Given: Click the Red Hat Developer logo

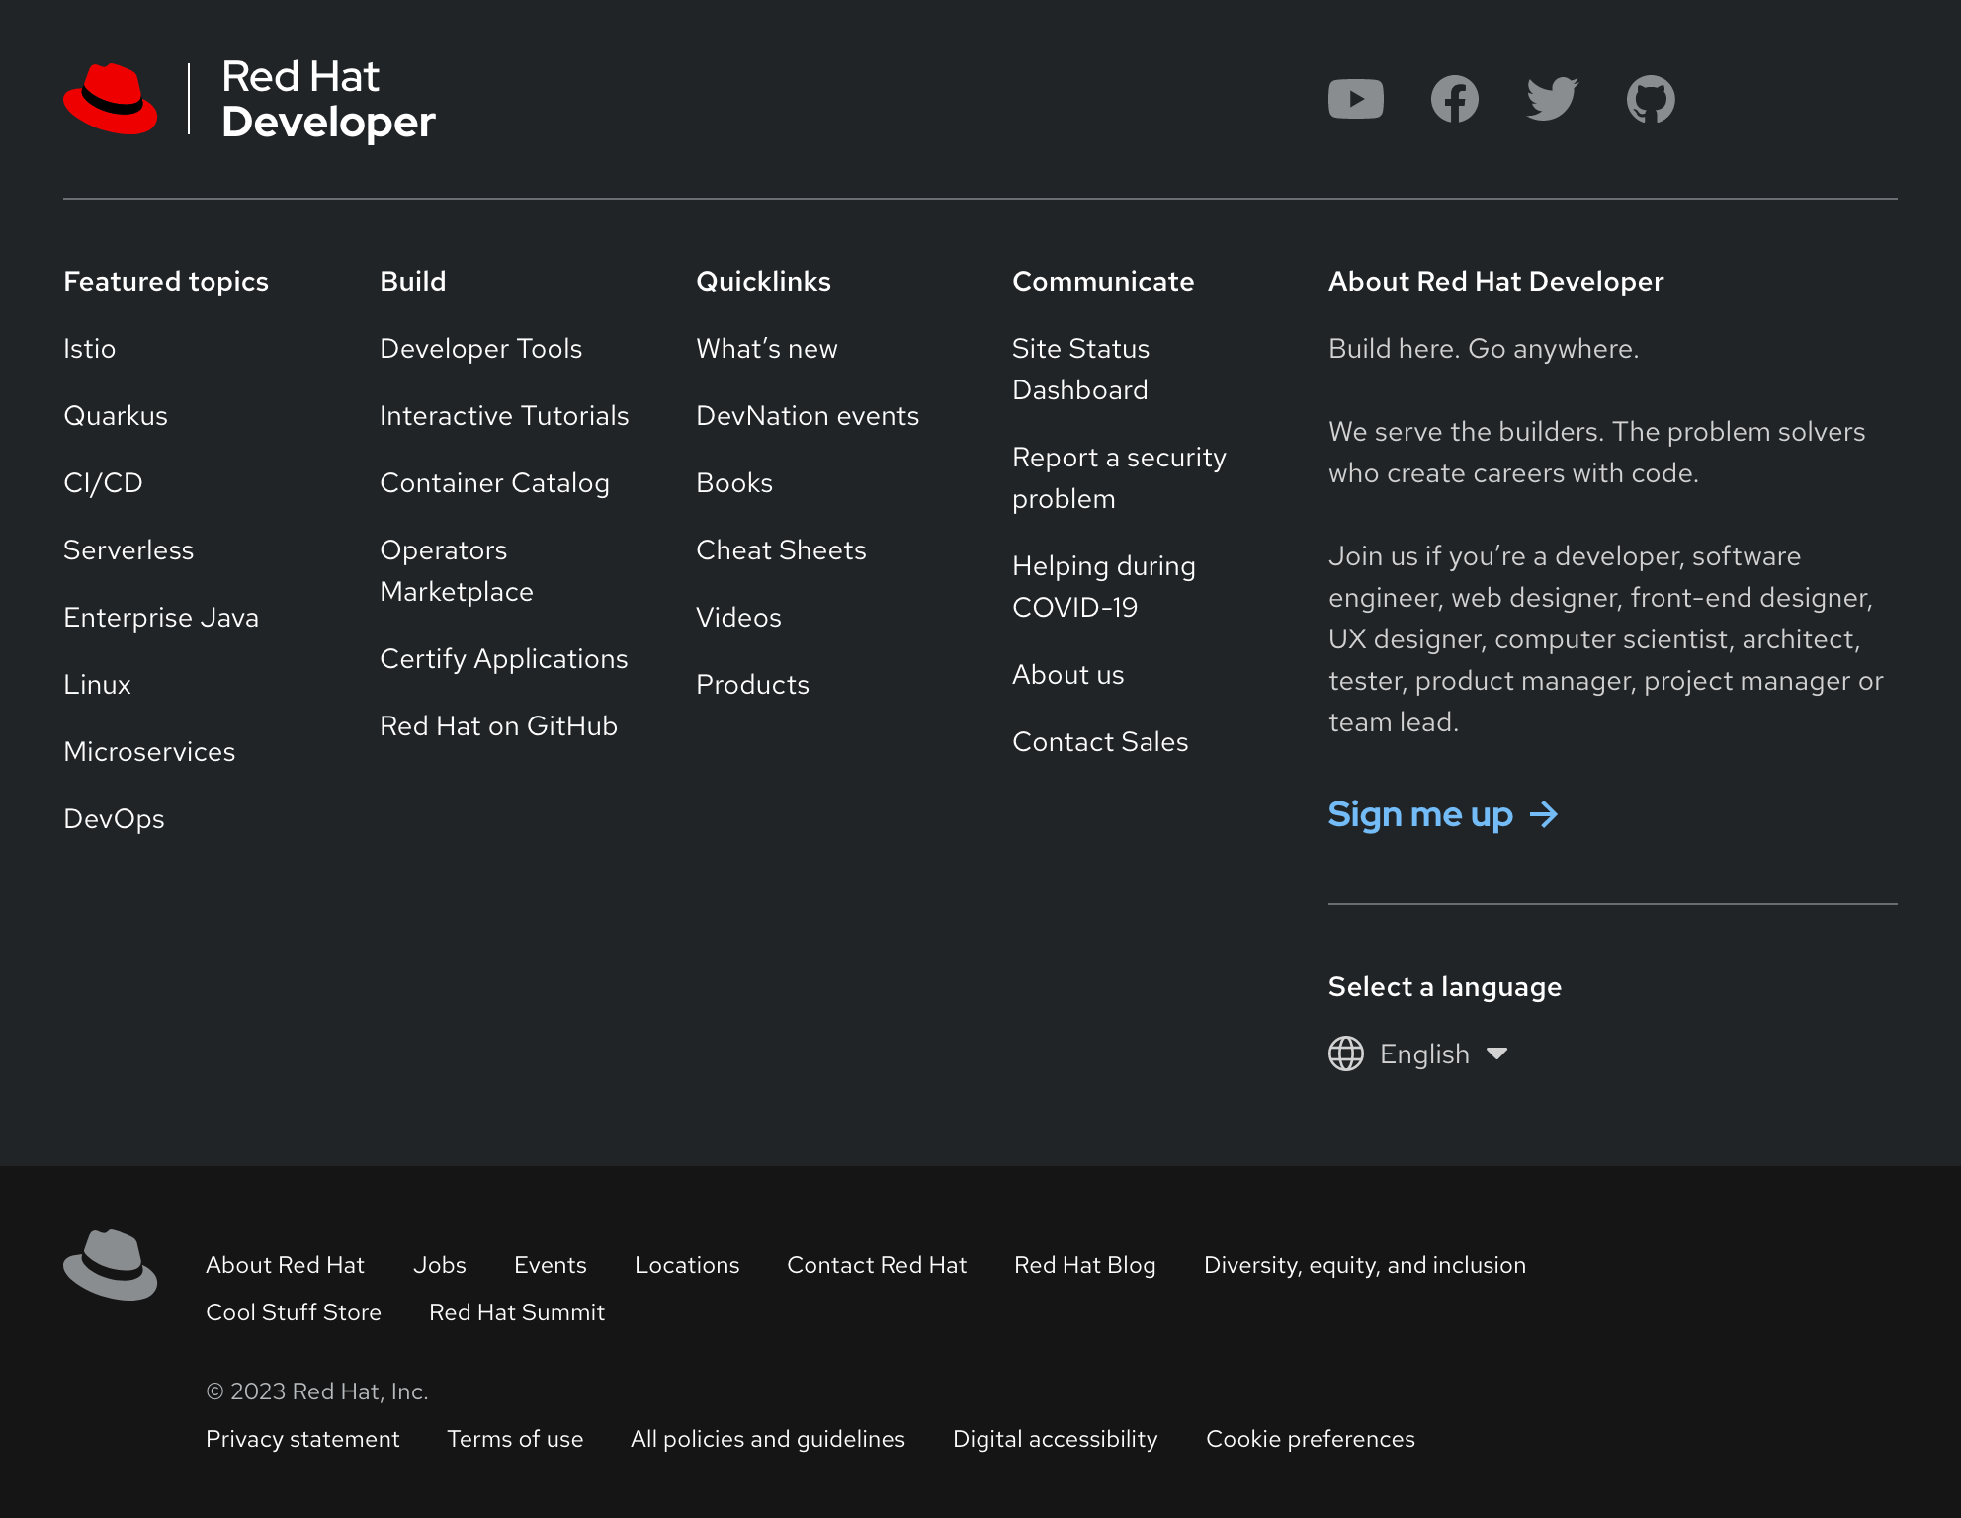Looking at the screenshot, I should click(x=249, y=99).
